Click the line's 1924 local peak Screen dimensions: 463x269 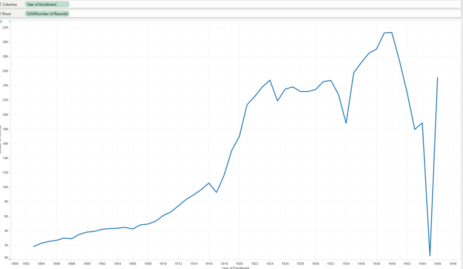click(x=270, y=80)
